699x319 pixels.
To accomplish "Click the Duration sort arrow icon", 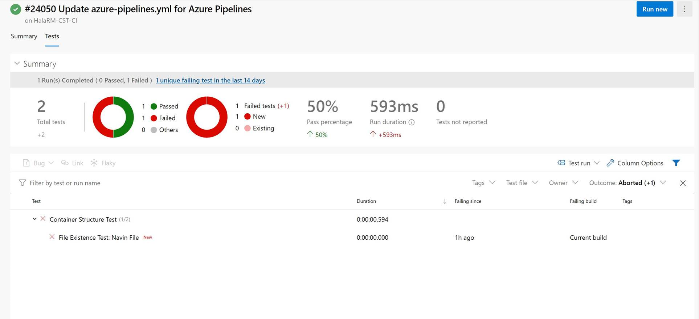I will point(445,201).
